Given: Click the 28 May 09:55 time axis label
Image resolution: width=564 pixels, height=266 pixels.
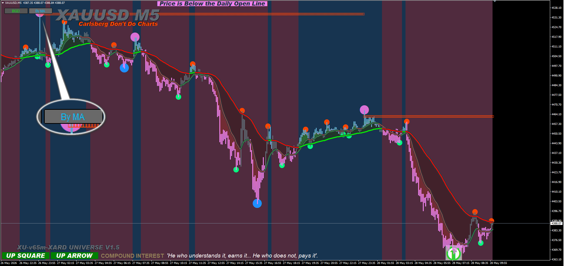Looking at the screenshot, I should (x=498, y=263).
